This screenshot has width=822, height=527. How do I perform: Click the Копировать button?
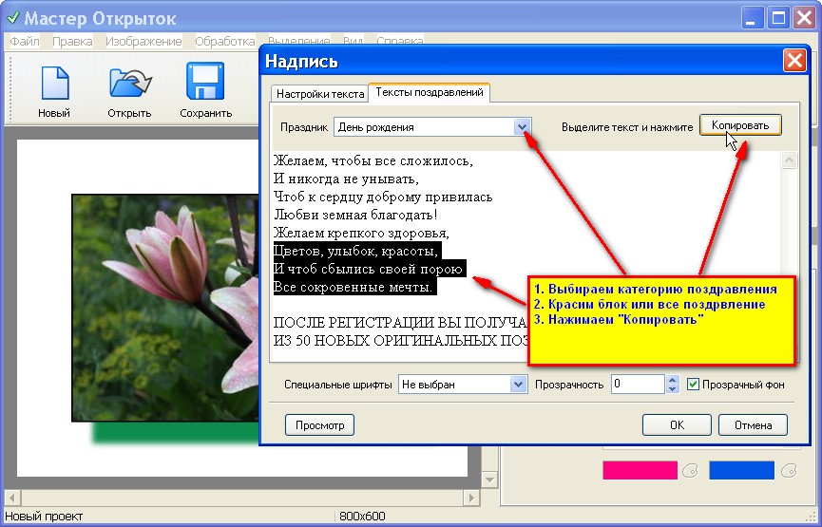pyautogui.click(x=740, y=125)
